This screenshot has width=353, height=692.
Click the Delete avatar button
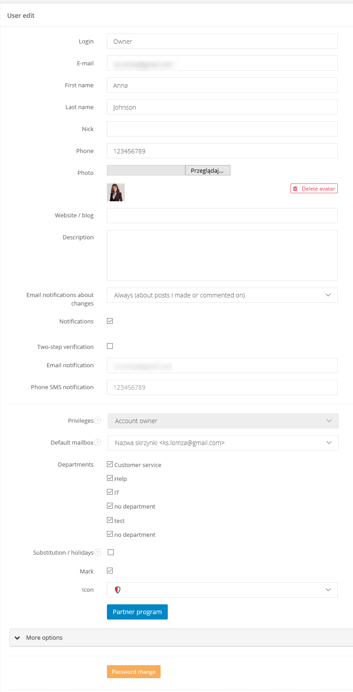click(x=314, y=189)
